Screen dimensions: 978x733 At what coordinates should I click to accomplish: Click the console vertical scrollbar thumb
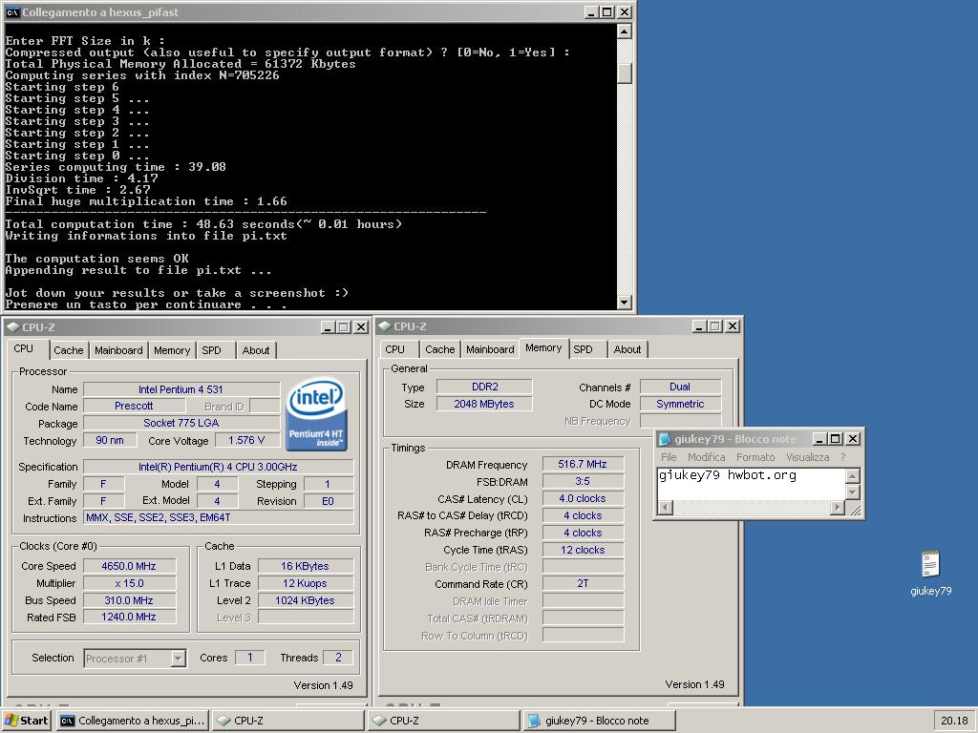[625, 73]
